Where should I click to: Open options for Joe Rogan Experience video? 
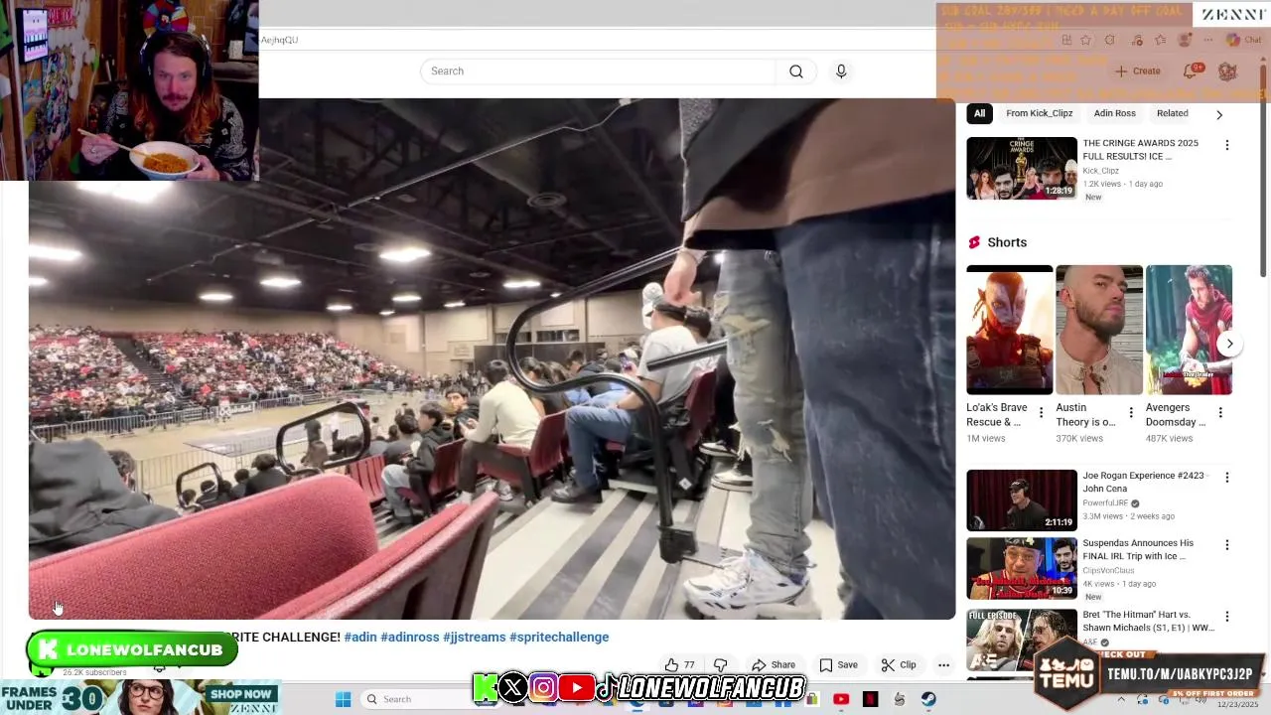(1226, 478)
